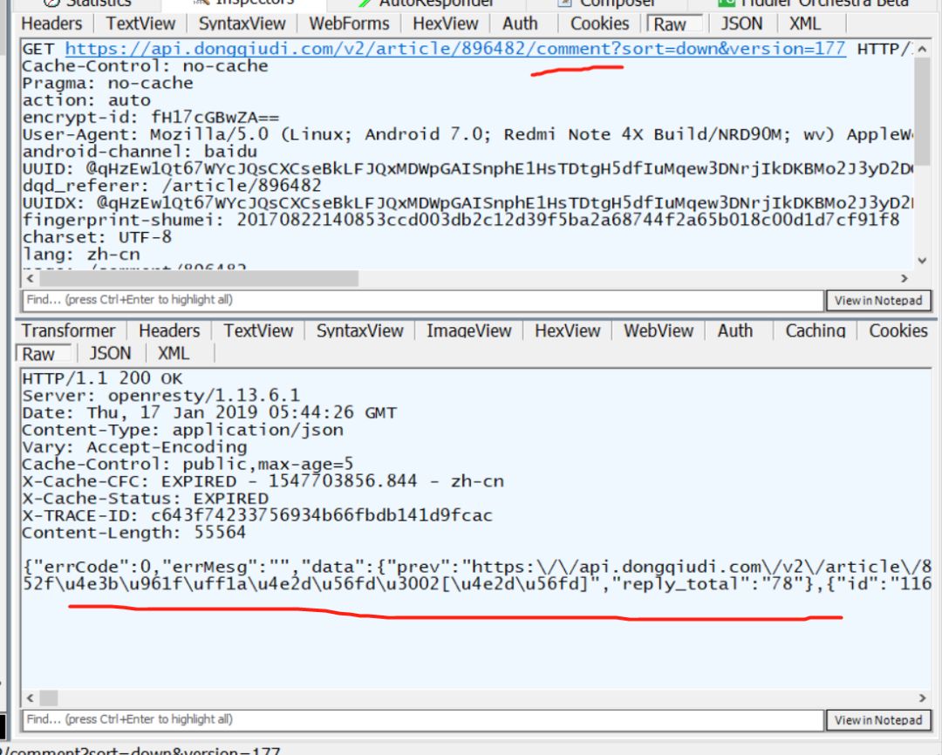The image size is (942, 755).
Task: Open response Auth tab
Action: [x=734, y=330]
